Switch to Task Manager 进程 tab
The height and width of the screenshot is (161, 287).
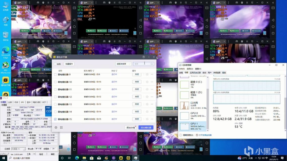pyautogui.click(x=181, y=73)
